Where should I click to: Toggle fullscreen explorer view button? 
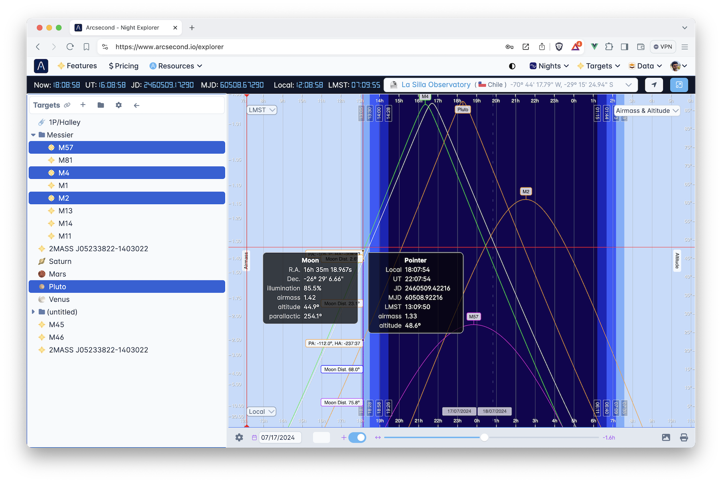(x=679, y=85)
